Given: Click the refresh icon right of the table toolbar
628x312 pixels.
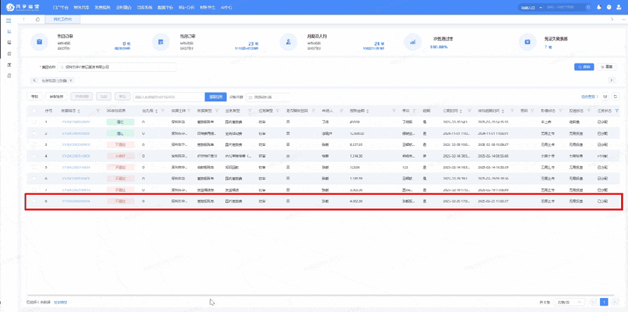Looking at the screenshot, I should tap(615, 97).
